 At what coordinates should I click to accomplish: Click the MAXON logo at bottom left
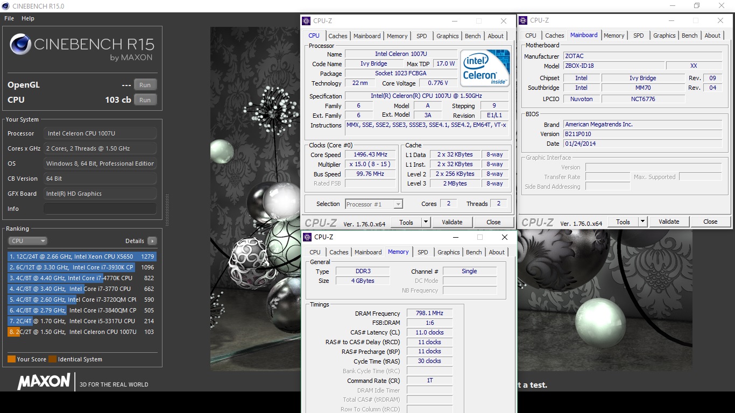[x=44, y=382]
